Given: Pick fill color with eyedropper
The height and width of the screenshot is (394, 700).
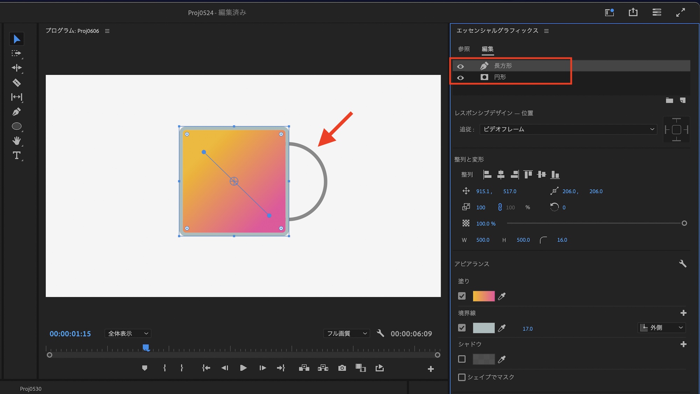Looking at the screenshot, I should pos(502,296).
